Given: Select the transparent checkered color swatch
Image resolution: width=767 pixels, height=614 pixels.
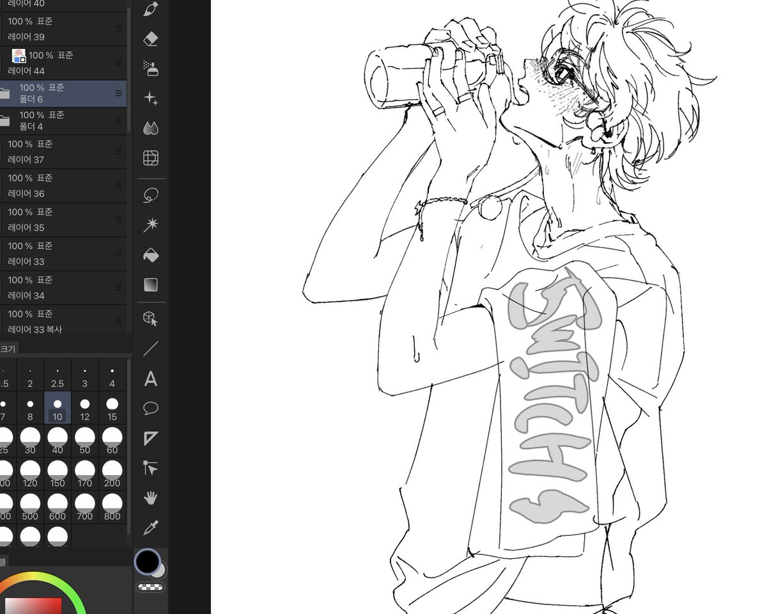Looking at the screenshot, I should pos(151,587).
